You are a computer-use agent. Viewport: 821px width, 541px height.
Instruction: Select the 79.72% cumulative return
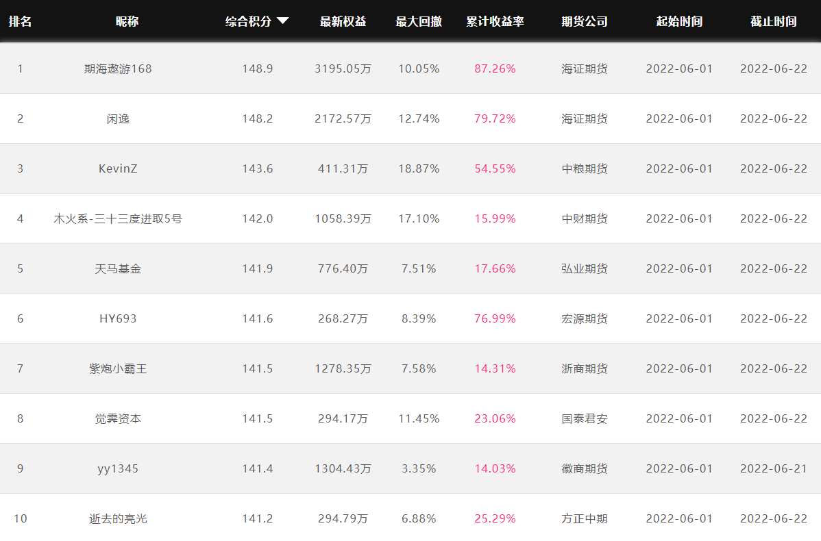point(495,118)
